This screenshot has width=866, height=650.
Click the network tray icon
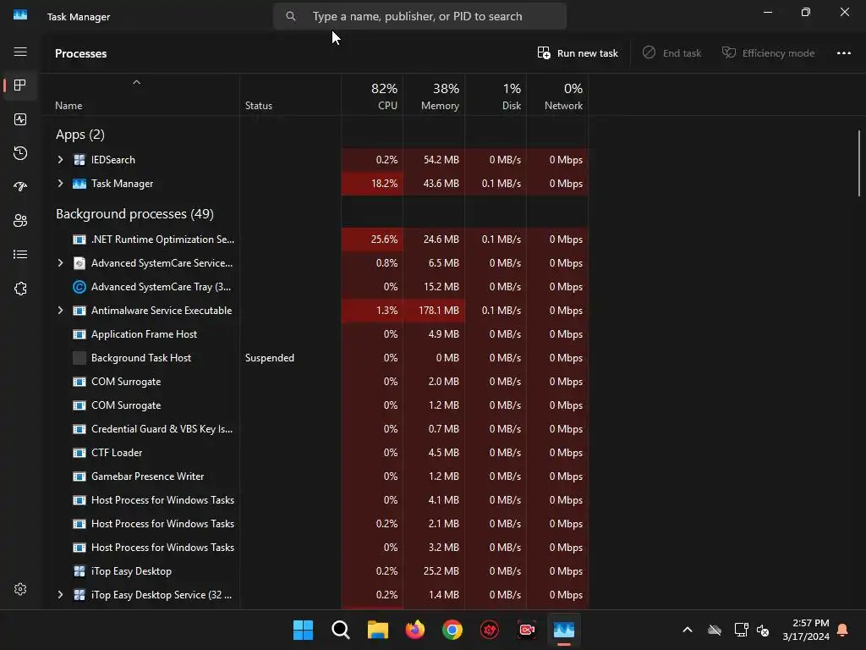[741, 630]
